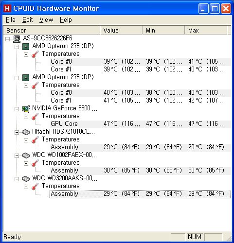
Task: Click the first AMD Opteron 275 CPU chip icon
Action: click(26, 47)
